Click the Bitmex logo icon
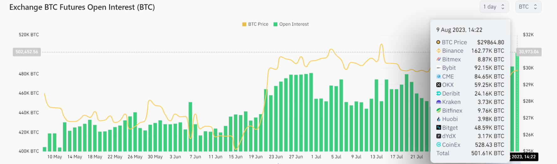557x164 pixels. (x=439, y=59)
